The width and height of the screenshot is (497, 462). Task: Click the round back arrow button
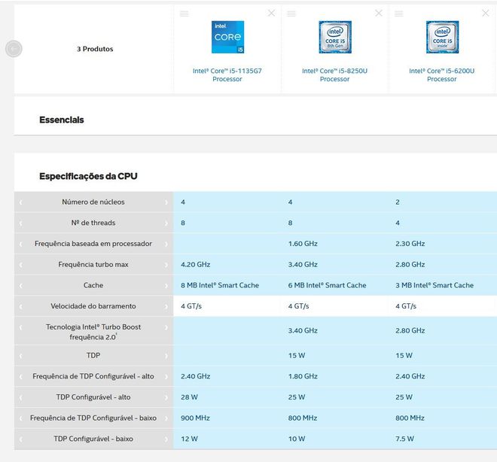[14, 49]
